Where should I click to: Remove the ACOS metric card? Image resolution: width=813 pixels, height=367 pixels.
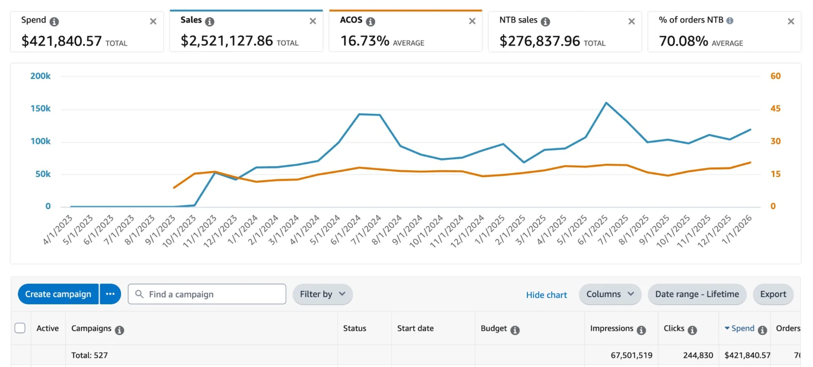pyautogui.click(x=472, y=21)
